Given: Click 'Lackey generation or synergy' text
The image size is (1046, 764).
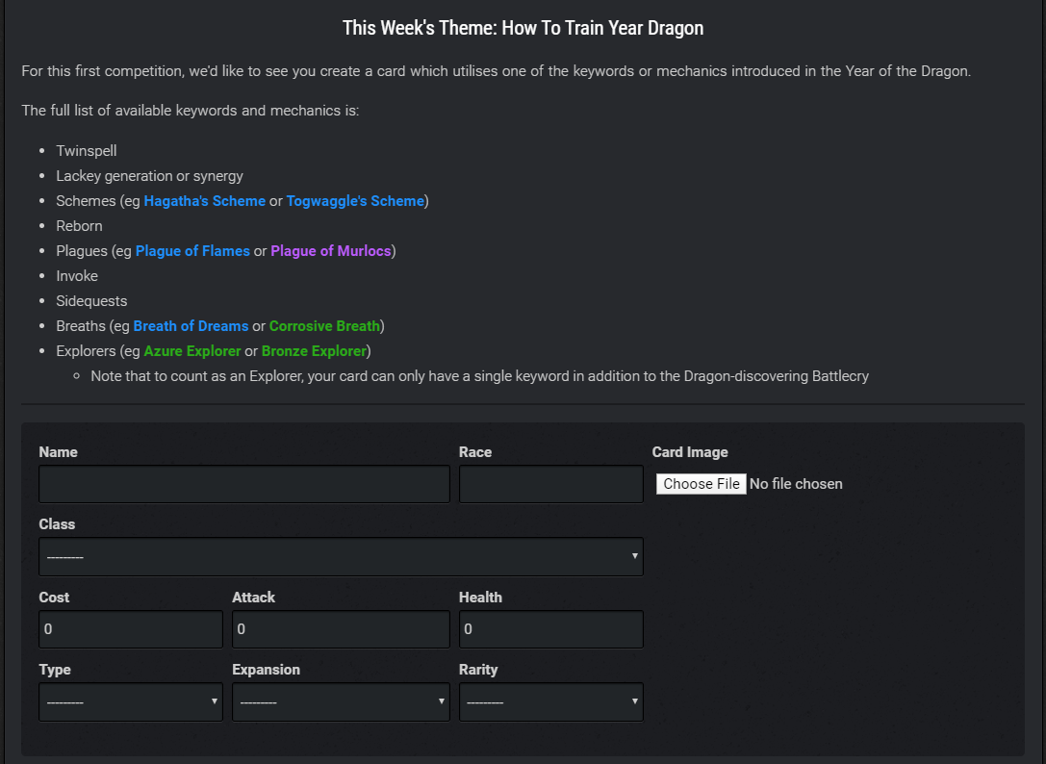Looking at the screenshot, I should (x=149, y=176).
